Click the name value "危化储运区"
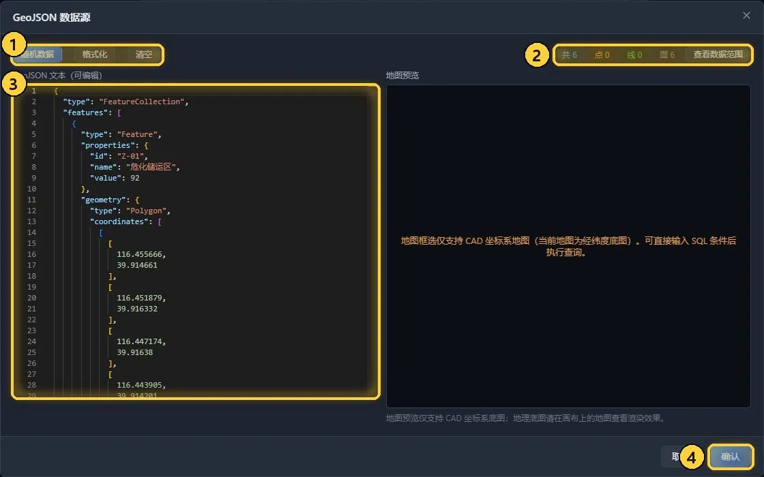 click(x=151, y=167)
